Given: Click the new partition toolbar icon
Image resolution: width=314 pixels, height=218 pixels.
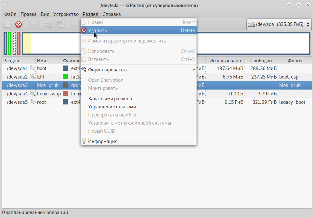Looking at the screenshot, I should (x=7, y=24).
